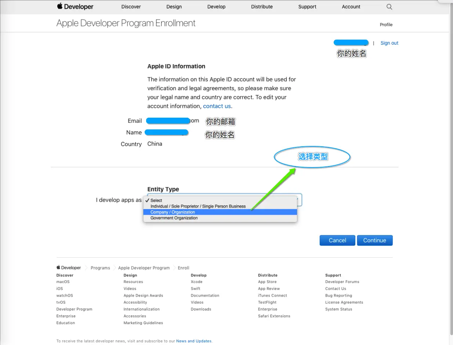Viewport: 453px width, 345px height.
Task: Click the Country value China
Action: (155, 144)
